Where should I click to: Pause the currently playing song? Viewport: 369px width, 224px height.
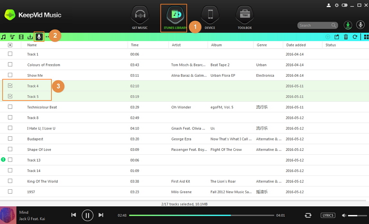(x=87, y=215)
